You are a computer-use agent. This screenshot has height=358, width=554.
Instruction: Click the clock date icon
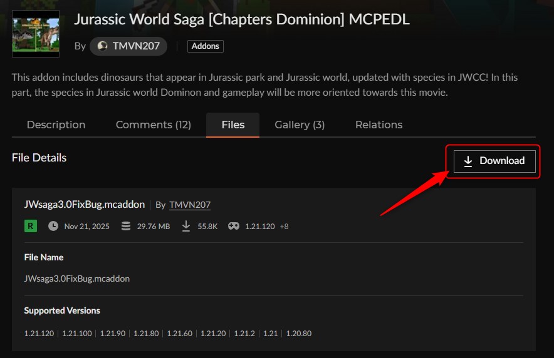coord(53,226)
